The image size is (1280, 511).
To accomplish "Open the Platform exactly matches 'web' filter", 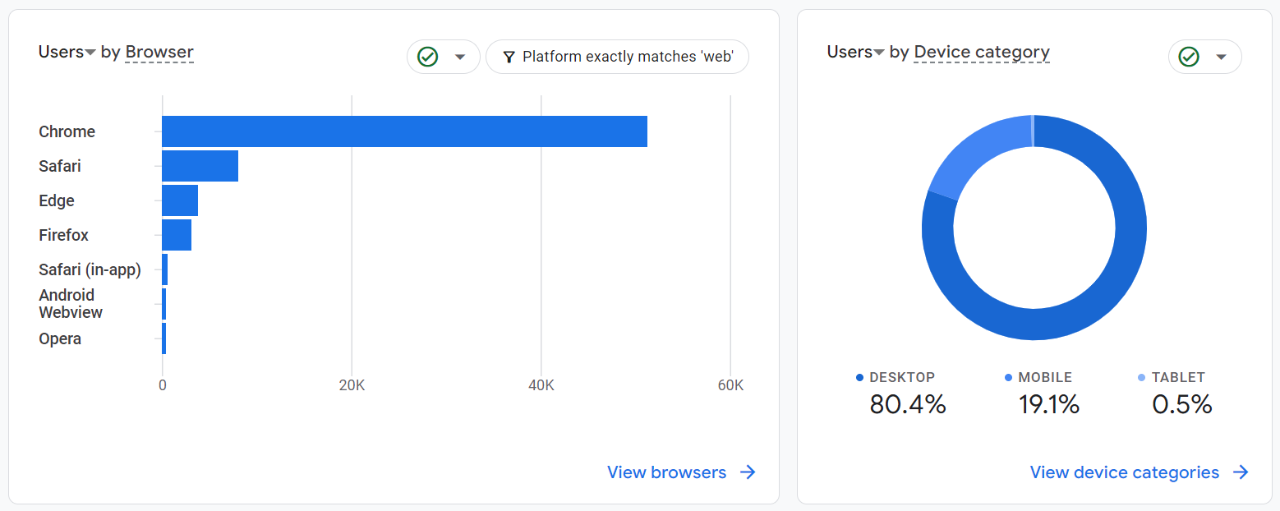I will pyautogui.click(x=627, y=57).
